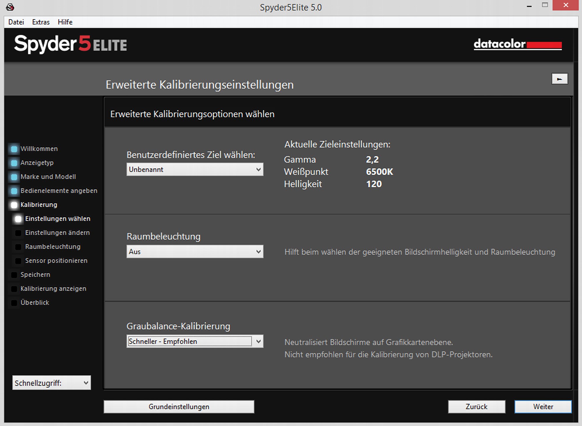Open the Graubalance-Kalibrierung dropdown
The width and height of the screenshot is (582, 426).
click(195, 341)
